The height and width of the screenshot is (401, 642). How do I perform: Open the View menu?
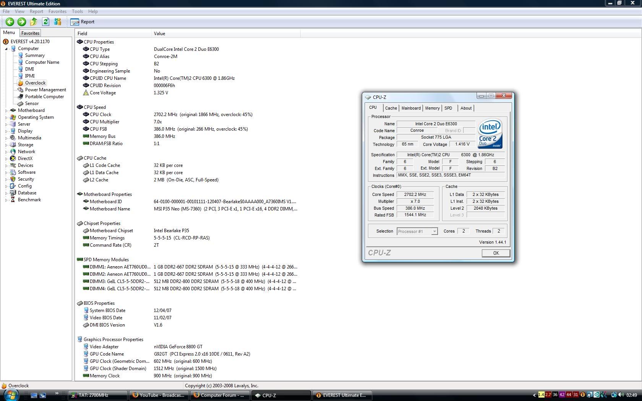coord(19,11)
